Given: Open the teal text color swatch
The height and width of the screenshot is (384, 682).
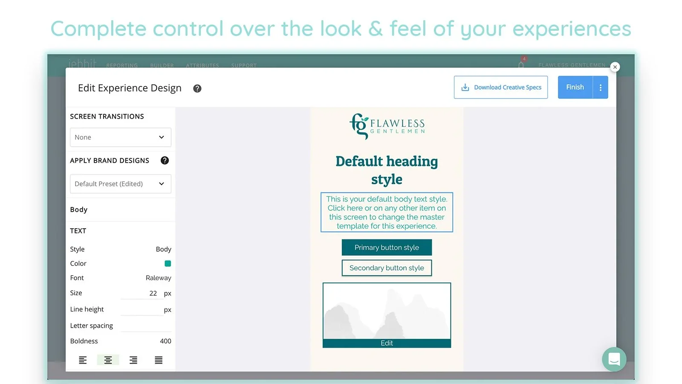Looking at the screenshot, I should click(x=168, y=264).
